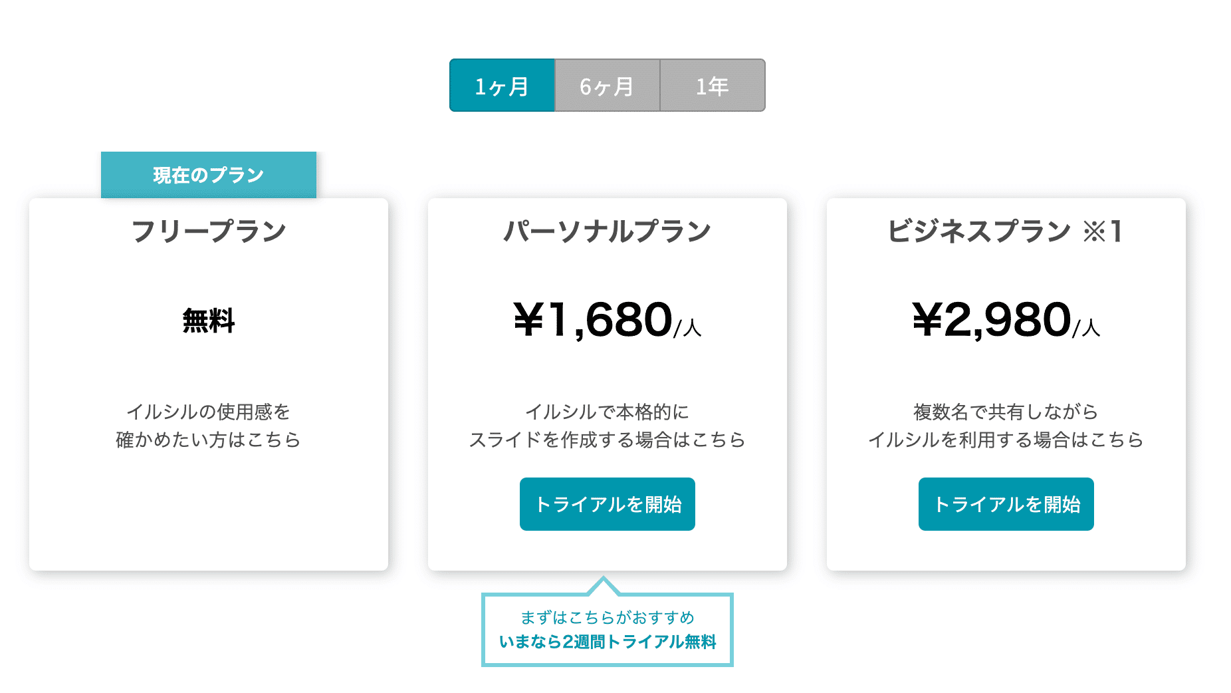Click the まずはこちらがおすすめ callout text
The width and height of the screenshot is (1231, 693).
[x=607, y=617]
